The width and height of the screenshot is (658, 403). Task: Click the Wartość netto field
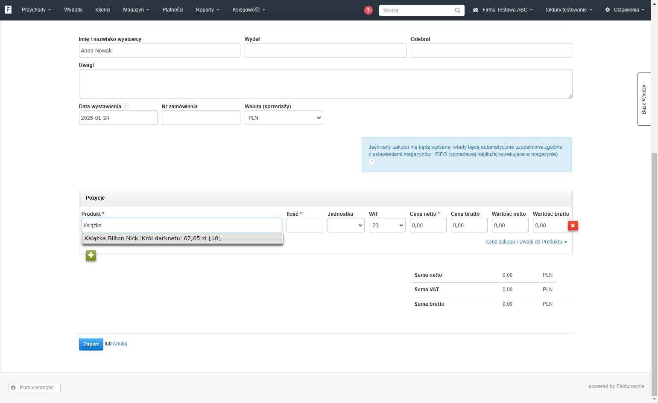coord(510,225)
